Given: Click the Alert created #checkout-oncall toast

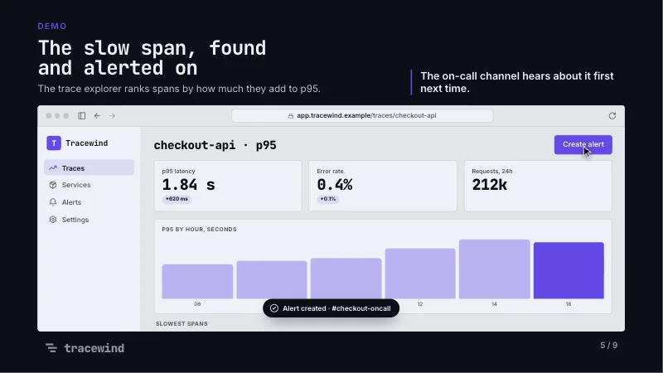Looking at the screenshot, I should point(331,308).
